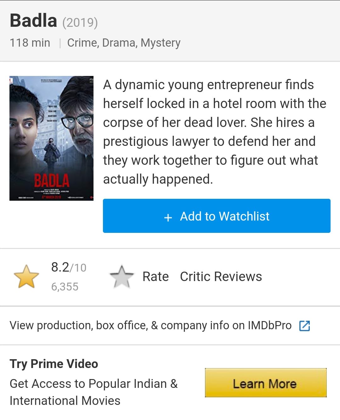Tap the Rate label

point(156,276)
